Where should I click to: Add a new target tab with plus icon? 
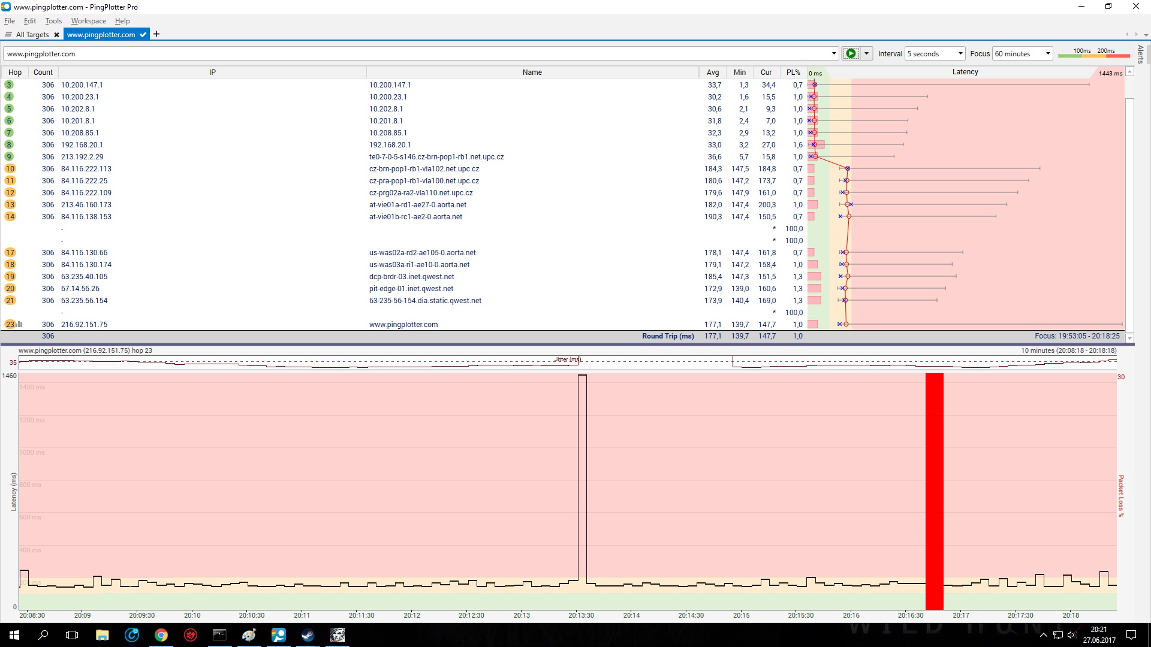156,34
